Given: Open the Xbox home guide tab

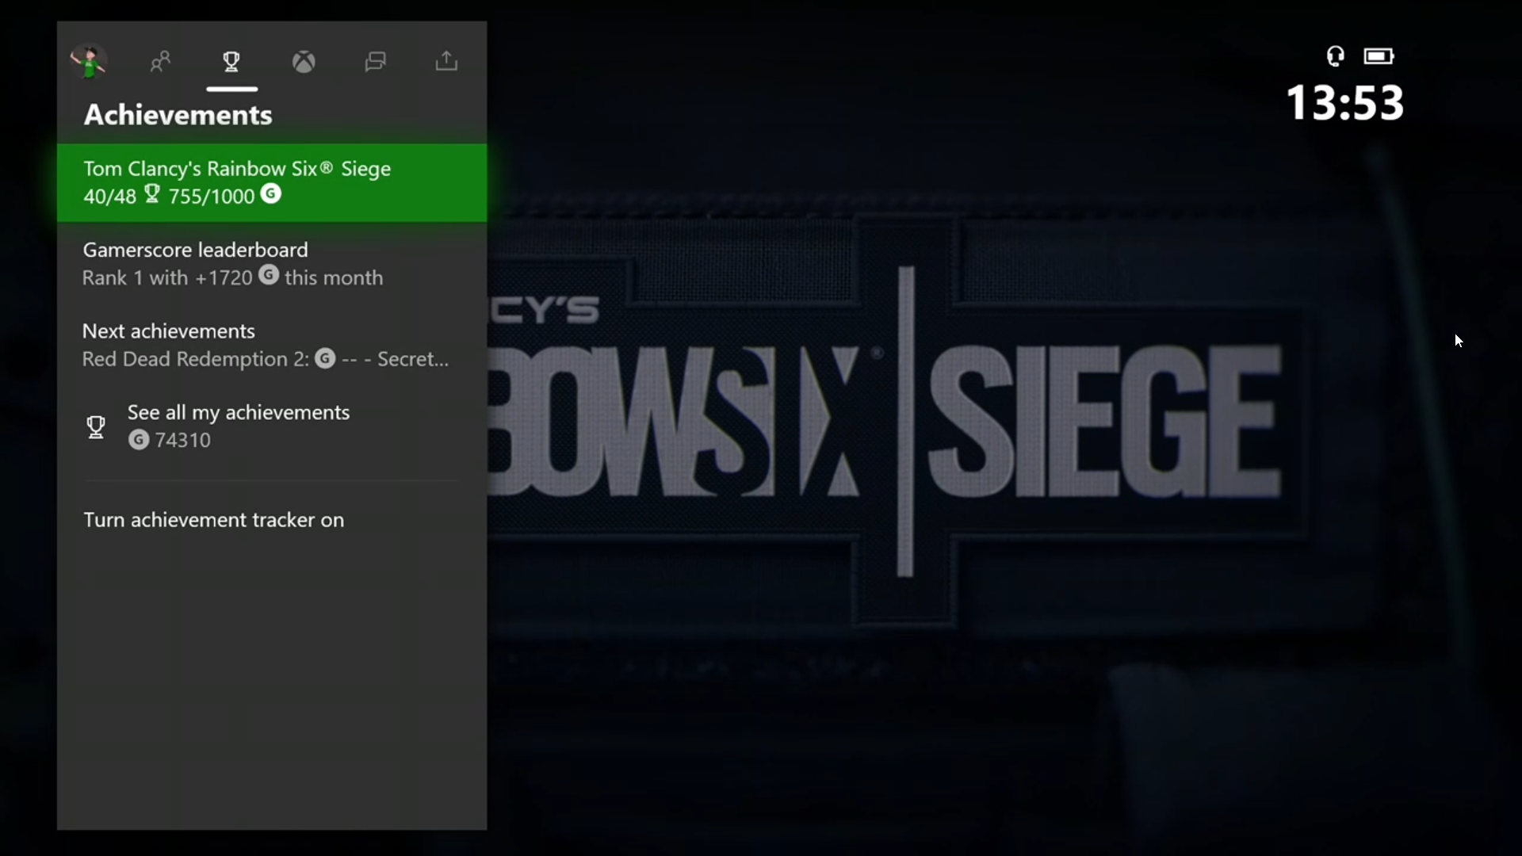Looking at the screenshot, I should [x=304, y=61].
